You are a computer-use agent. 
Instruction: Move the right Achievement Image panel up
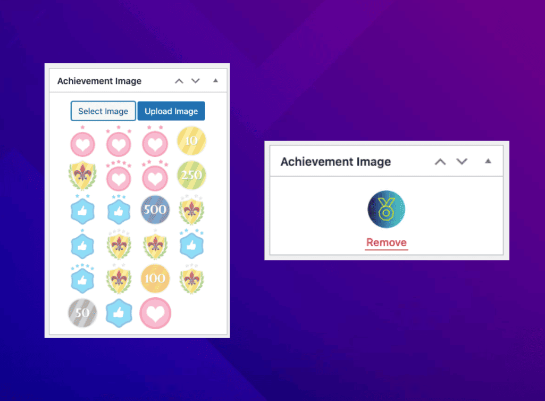[440, 161]
